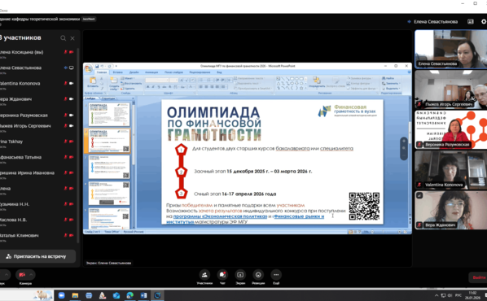Zoom in on shared screen with plus
The width and height of the screenshot is (487, 301).
click(x=404, y=142)
